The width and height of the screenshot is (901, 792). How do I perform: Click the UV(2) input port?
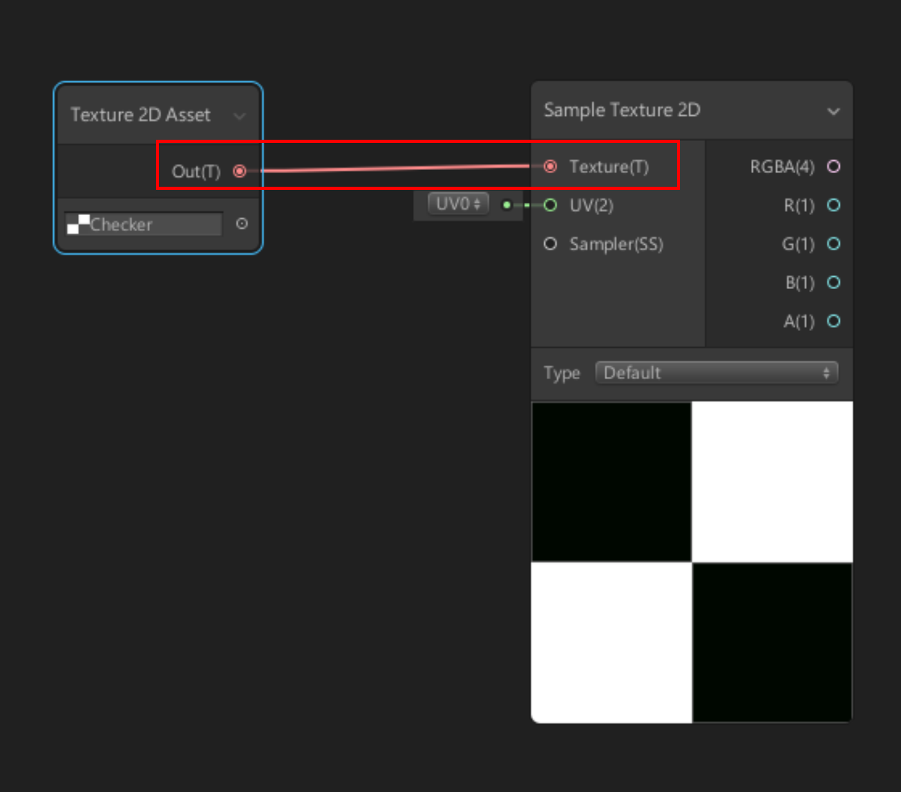click(x=550, y=205)
